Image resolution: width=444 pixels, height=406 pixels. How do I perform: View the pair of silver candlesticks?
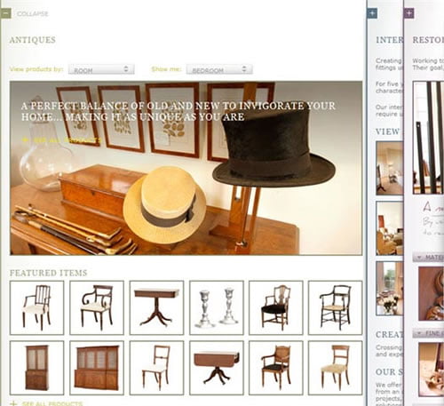[x=217, y=307]
